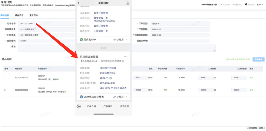Click info icon beside 商品信息 column header

click(46, 69)
